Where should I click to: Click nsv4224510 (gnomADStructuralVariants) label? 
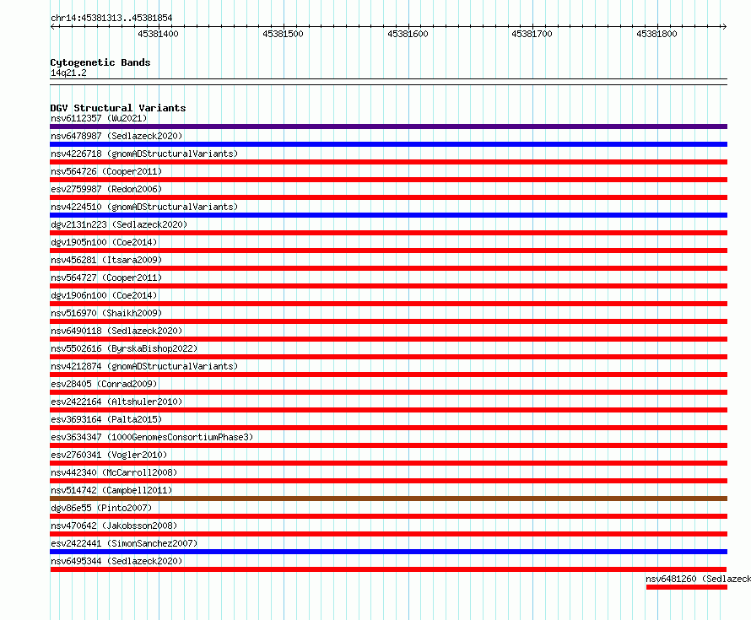point(144,207)
